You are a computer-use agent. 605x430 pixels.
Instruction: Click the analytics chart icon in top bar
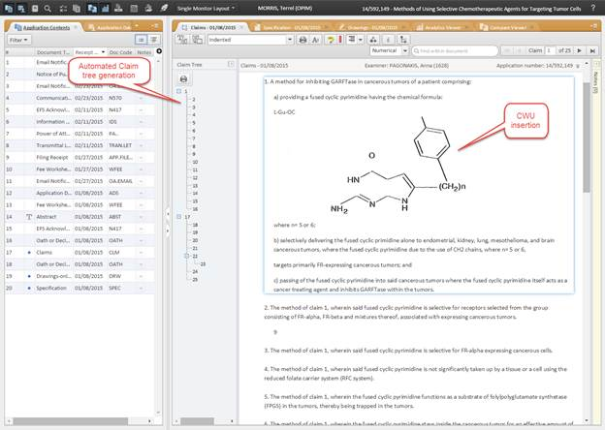[105, 8]
